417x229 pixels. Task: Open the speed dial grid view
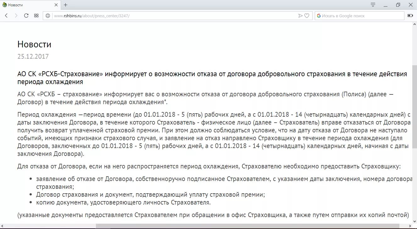[36, 16]
